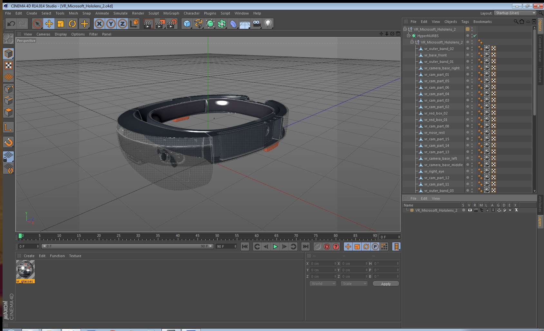Add a Floor environment object

tap(245, 24)
